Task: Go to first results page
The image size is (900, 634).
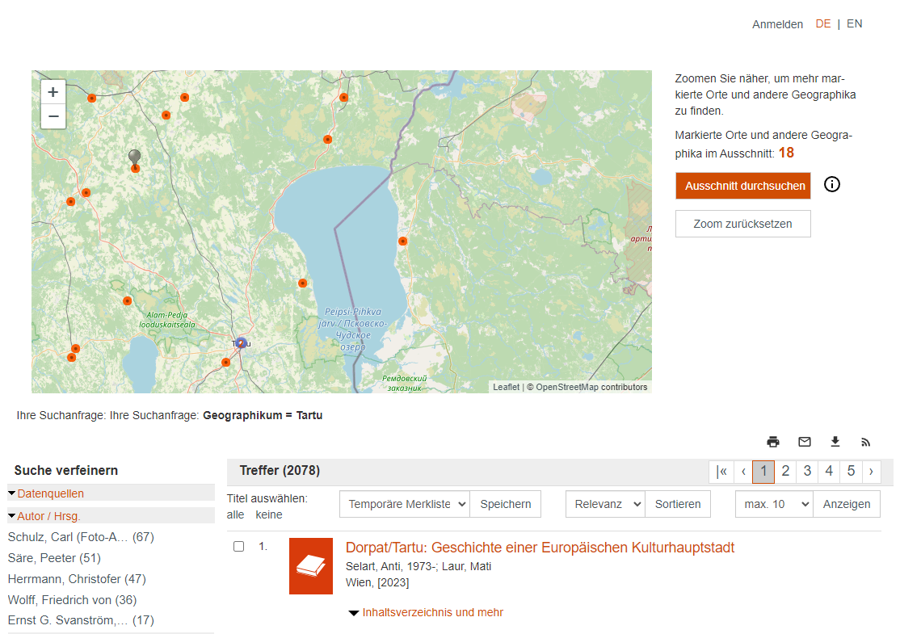Action: (x=721, y=471)
